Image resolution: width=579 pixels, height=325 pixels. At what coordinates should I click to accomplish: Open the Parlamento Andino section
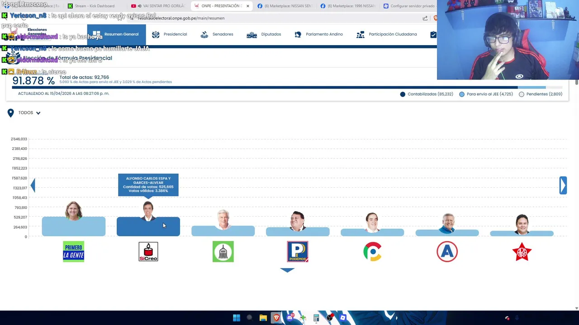pyautogui.click(x=318, y=34)
